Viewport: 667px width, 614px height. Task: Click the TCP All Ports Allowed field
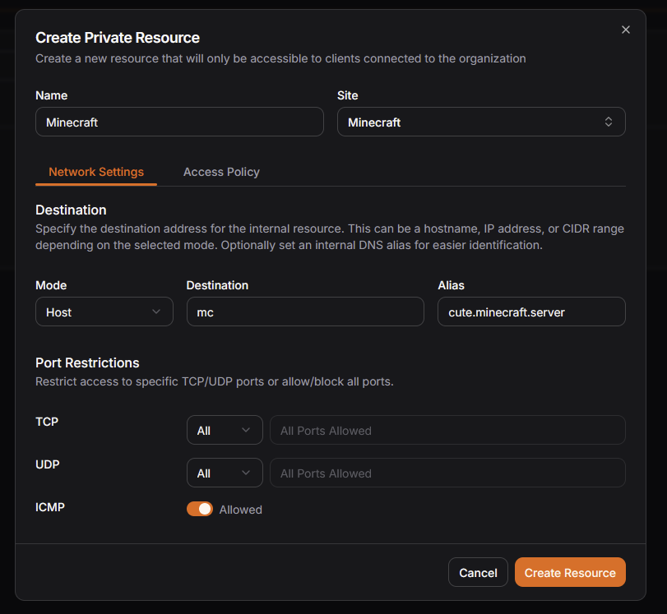(447, 430)
